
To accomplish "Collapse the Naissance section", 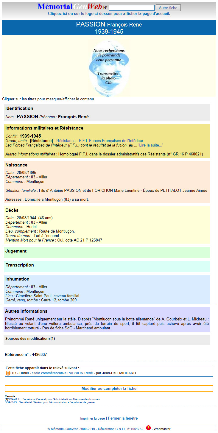I will click(16, 165).
